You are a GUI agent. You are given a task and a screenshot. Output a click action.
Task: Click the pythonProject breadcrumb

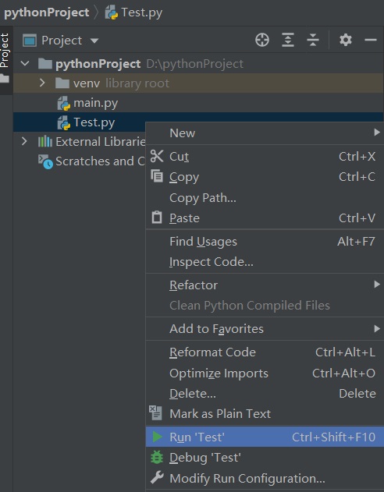[x=47, y=12]
